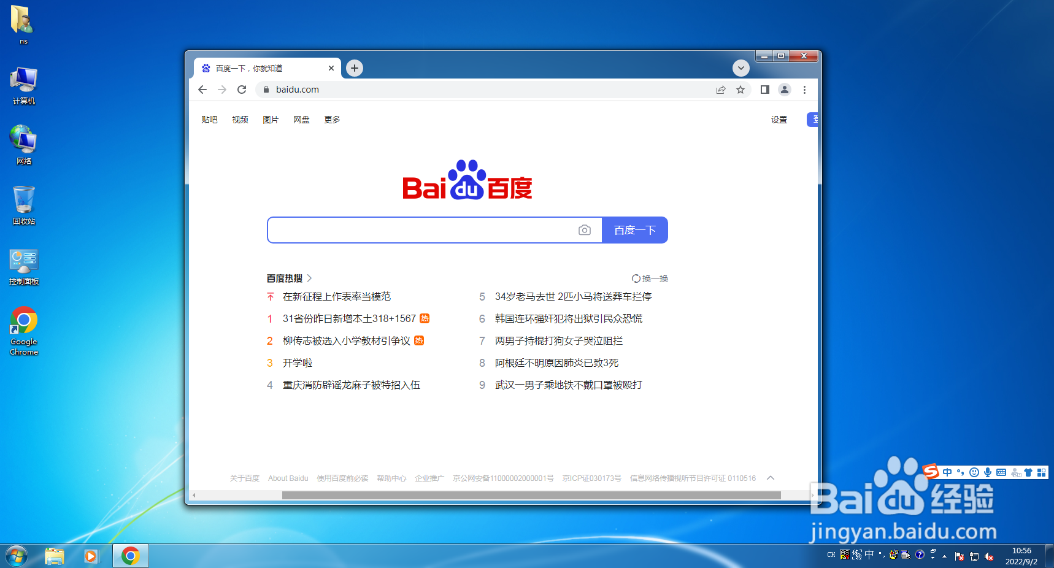Open the ns folder on desktop

[23, 25]
